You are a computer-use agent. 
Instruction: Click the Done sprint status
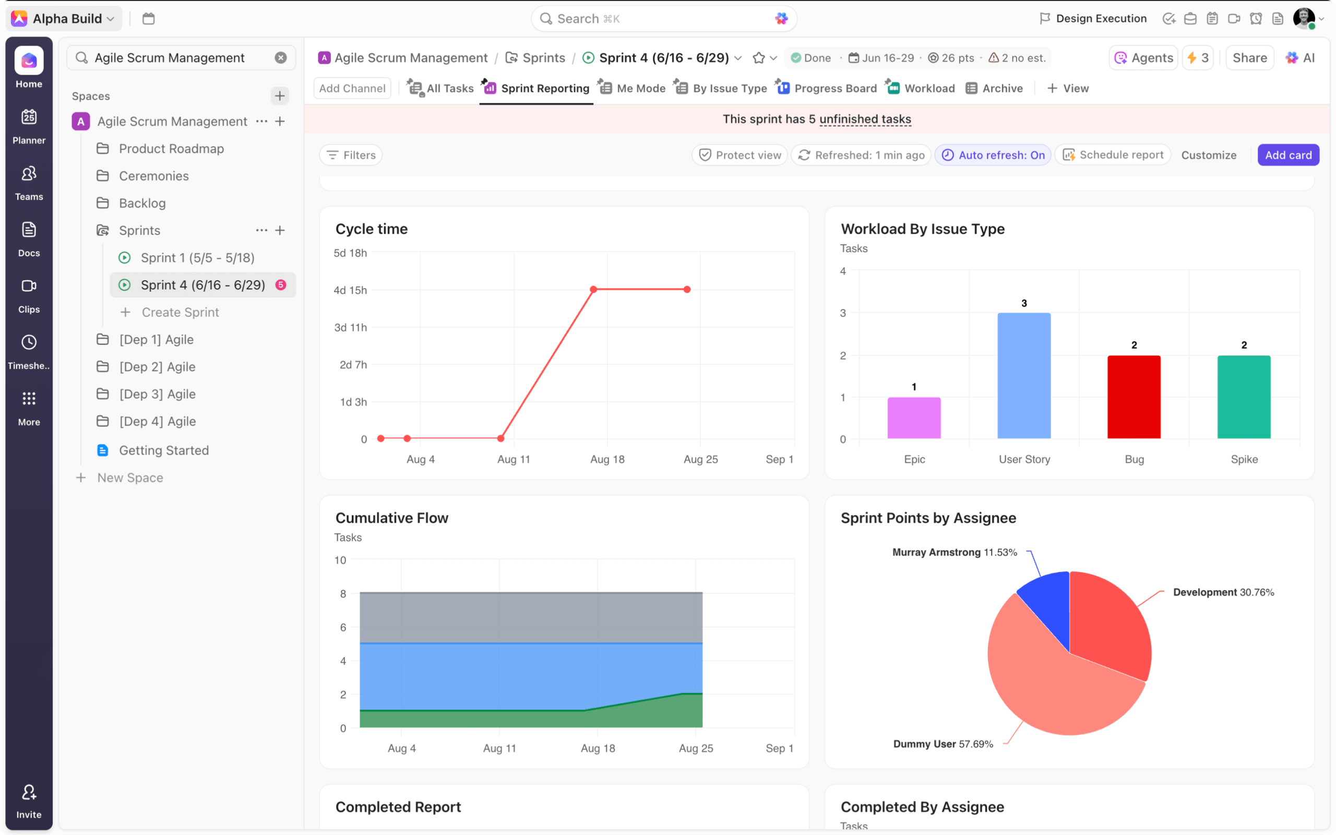tap(810, 58)
